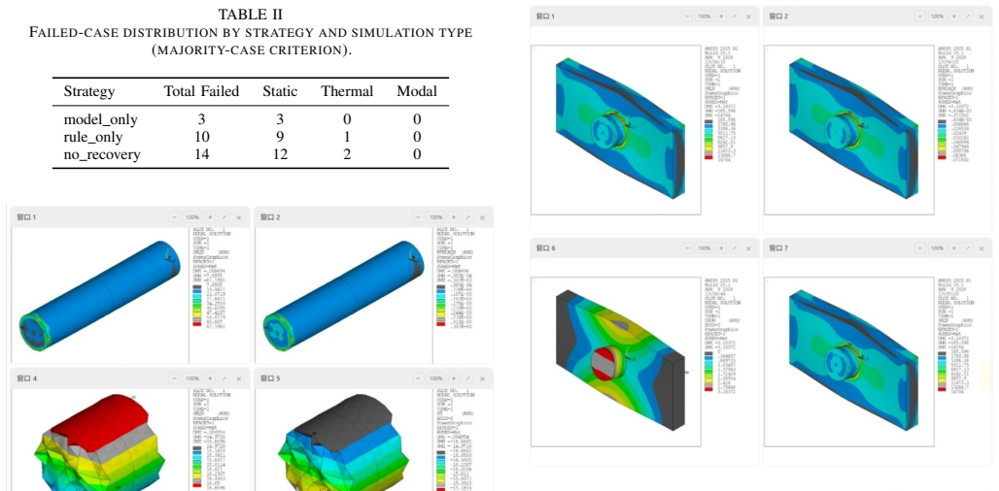Maximize window 4 via arrow icon

pyautogui.click(x=224, y=378)
